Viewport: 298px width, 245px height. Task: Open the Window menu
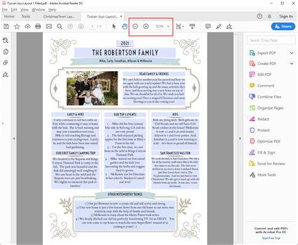[38, 9]
